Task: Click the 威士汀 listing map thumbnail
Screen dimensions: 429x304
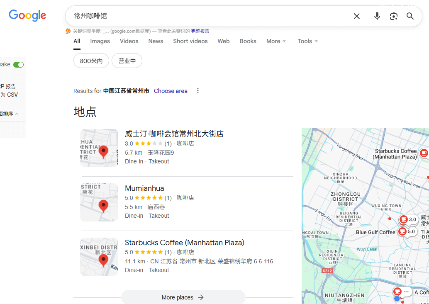Action: point(99,148)
